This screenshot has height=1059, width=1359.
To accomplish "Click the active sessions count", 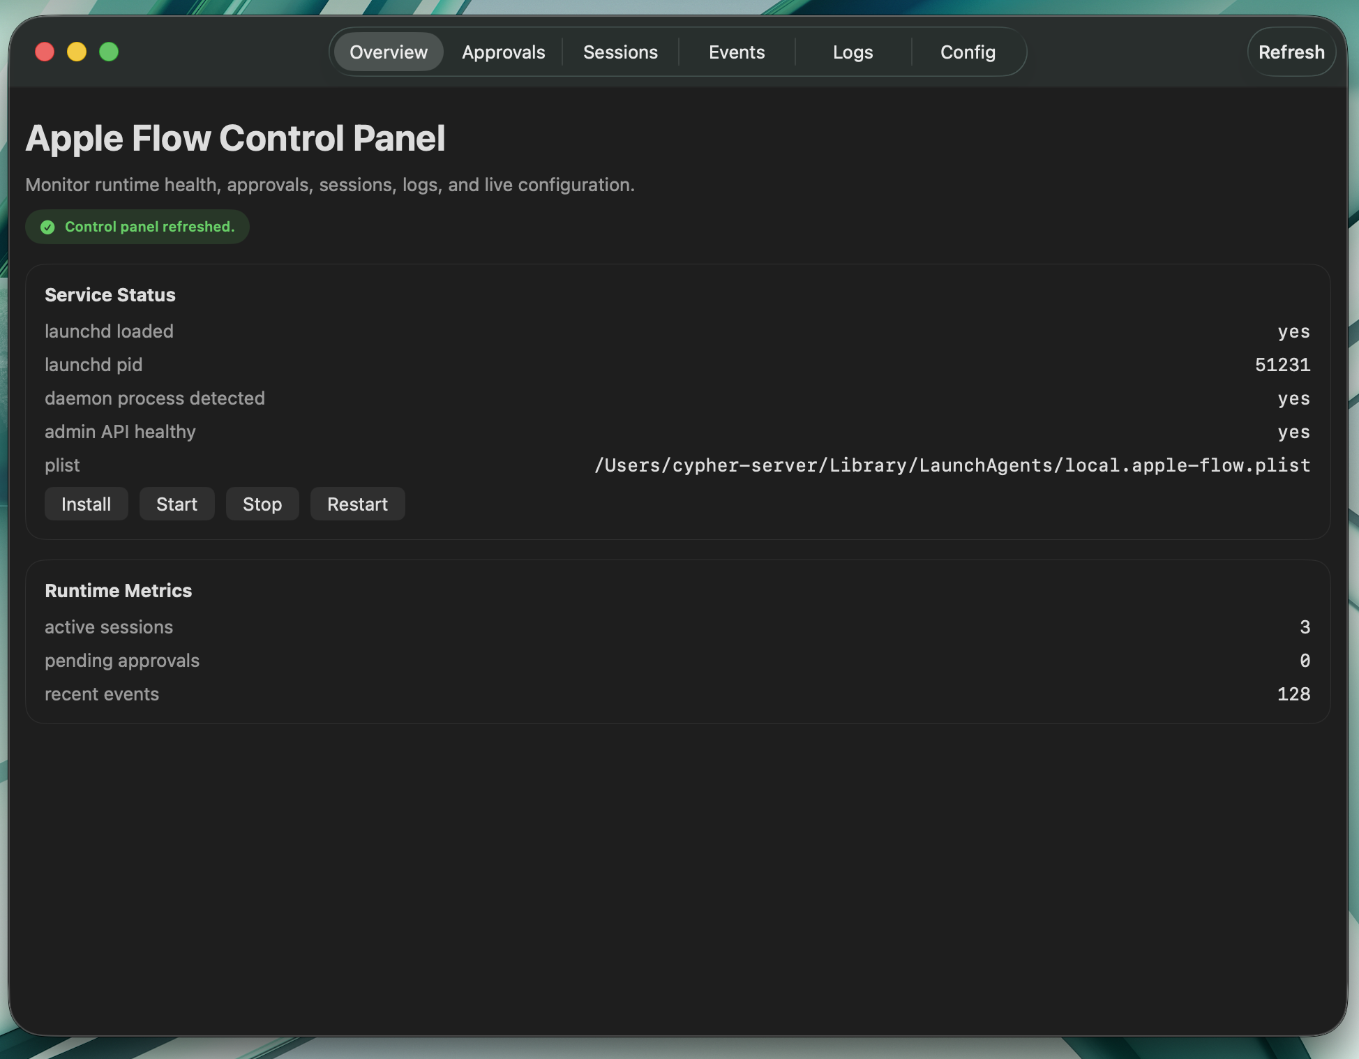I will [x=1305, y=626].
